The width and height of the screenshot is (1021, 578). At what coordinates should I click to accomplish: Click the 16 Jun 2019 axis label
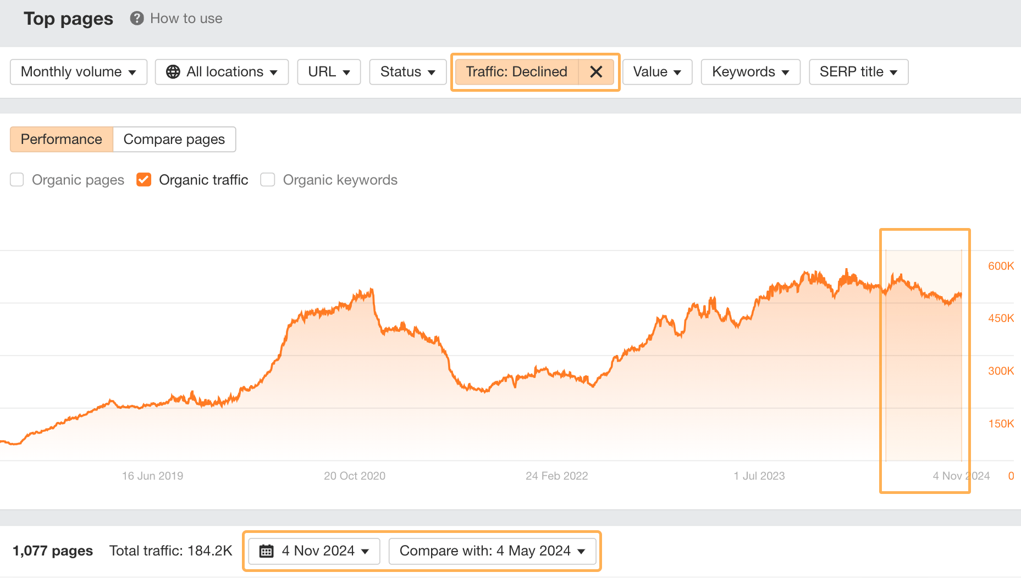[152, 475]
